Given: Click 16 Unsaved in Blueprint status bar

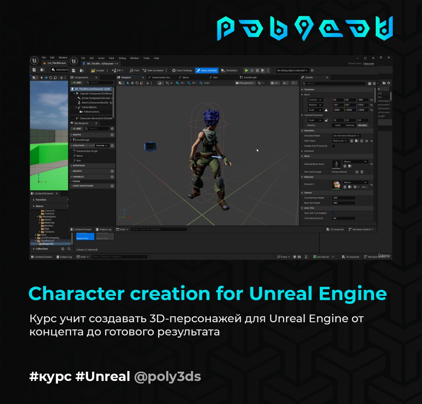Looking at the screenshot, I should (x=335, y=230).
